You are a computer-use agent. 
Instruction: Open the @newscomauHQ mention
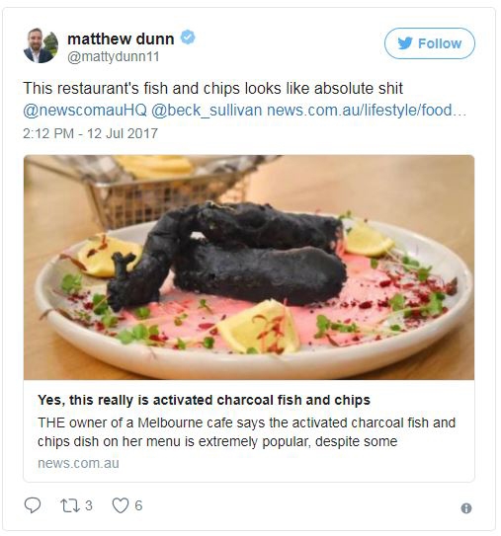coord(85,111)
